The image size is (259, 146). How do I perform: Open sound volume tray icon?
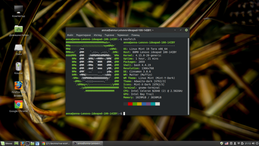tap(253, 143)
